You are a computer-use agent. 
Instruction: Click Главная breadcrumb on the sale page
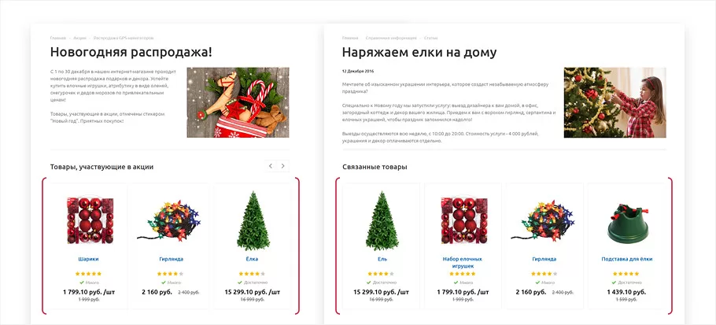[58, 38]
